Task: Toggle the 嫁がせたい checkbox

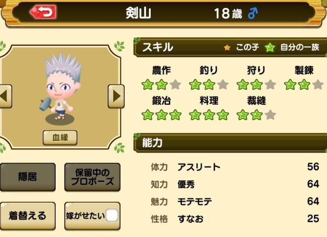Action: 112,215
